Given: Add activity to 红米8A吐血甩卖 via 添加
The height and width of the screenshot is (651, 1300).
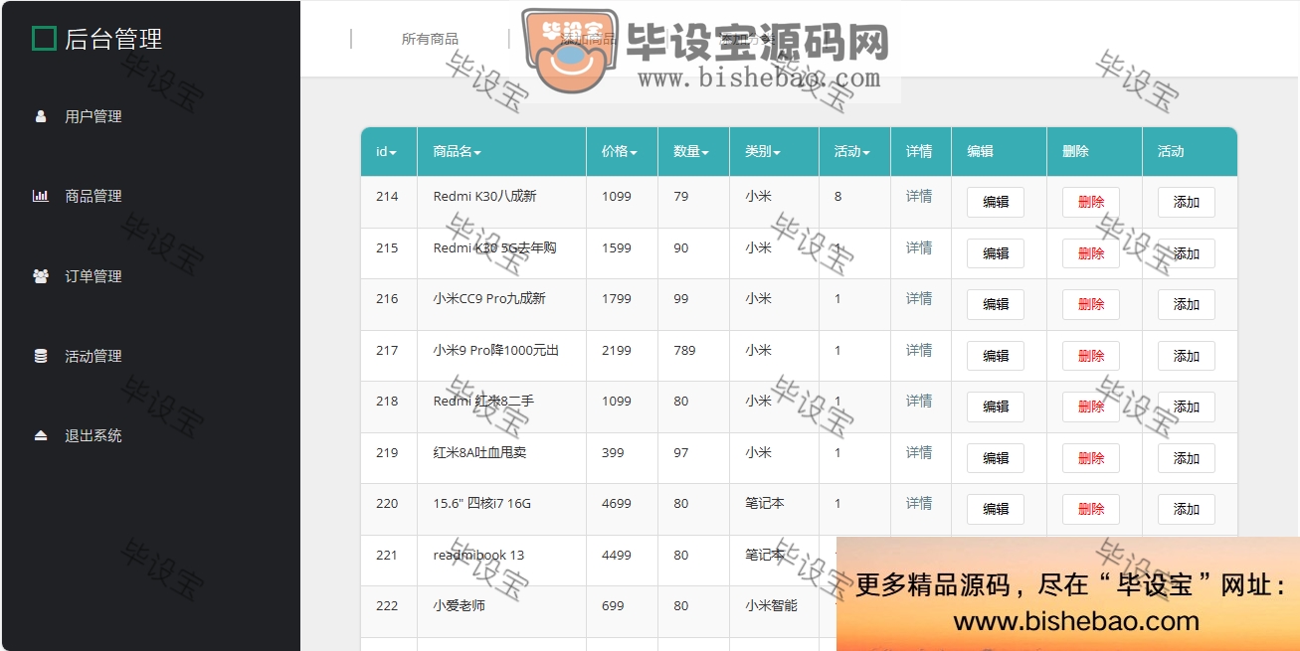Looking at the screenshot, I should [x=1187, y=458].
